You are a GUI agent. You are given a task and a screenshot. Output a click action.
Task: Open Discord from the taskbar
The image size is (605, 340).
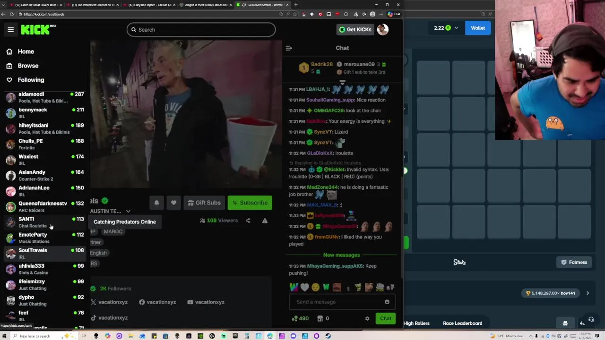click(293, 336)
